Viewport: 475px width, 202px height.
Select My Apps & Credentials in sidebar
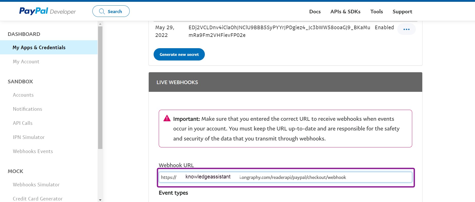coord(49,47)
